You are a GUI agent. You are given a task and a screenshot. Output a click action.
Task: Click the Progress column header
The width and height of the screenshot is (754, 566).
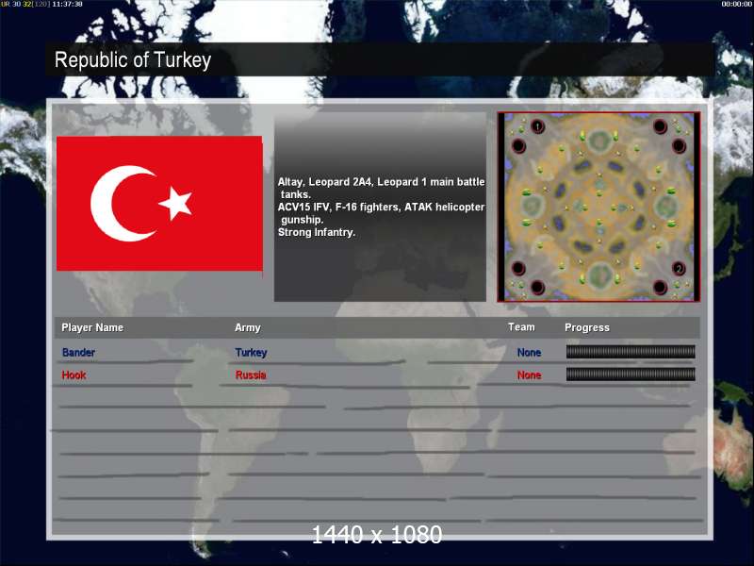587,327
